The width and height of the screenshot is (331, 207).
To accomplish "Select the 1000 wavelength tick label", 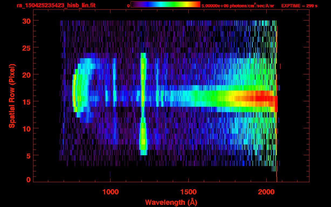I will point(110,192).
